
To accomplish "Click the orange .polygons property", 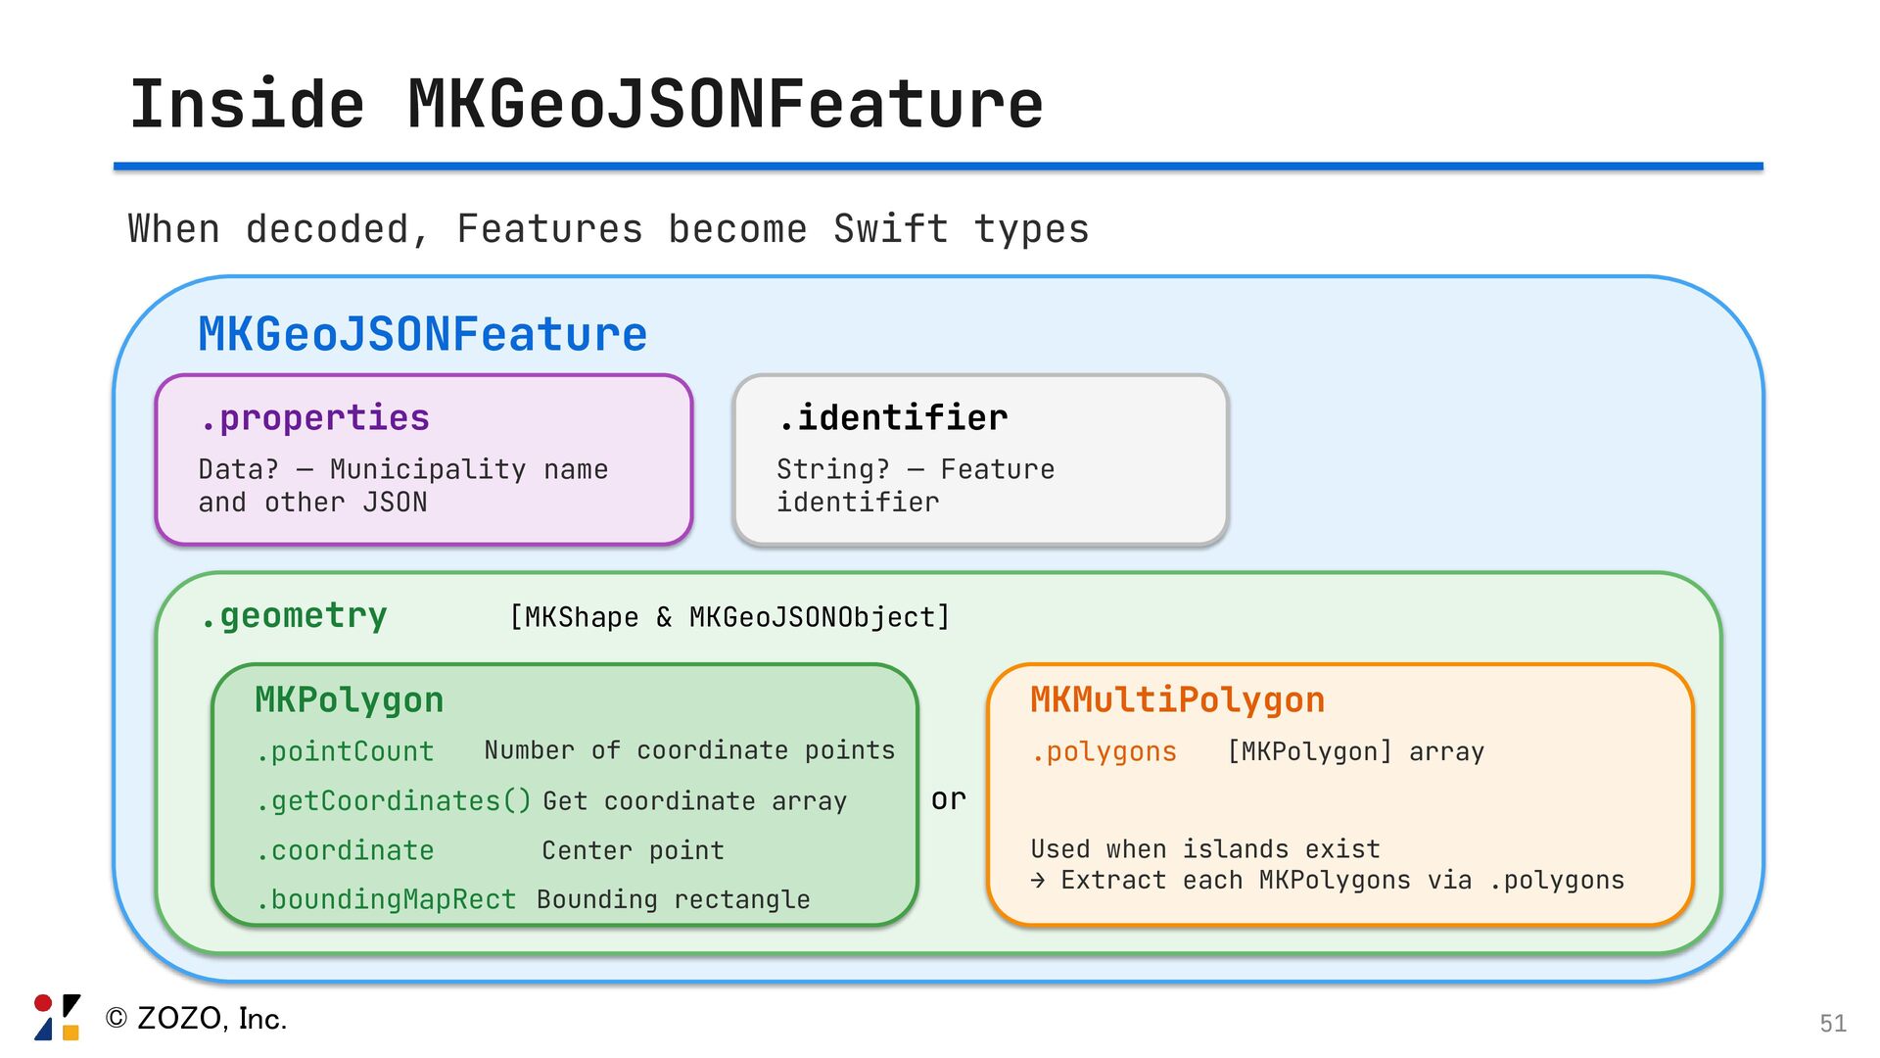I will coord(1104,751).
